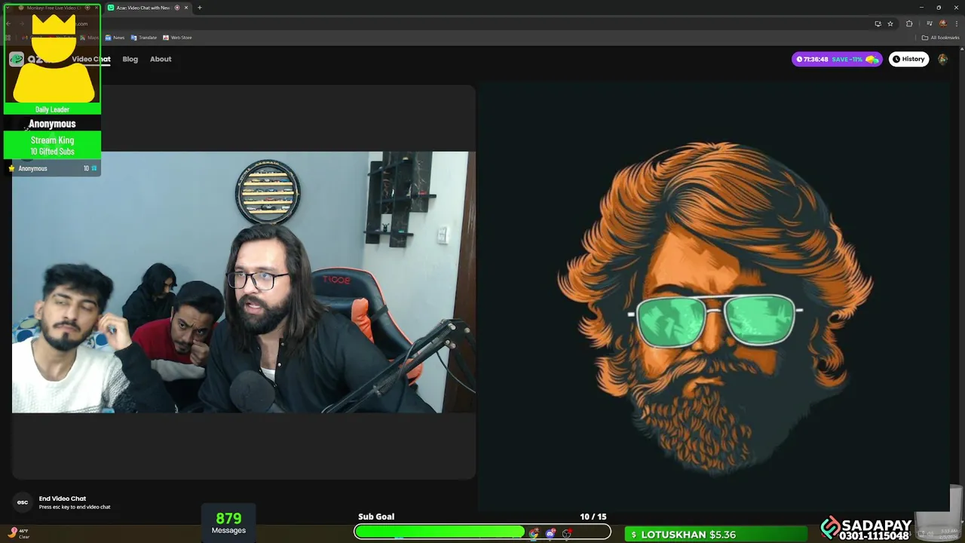Open the Web Store bookmark

177,38
